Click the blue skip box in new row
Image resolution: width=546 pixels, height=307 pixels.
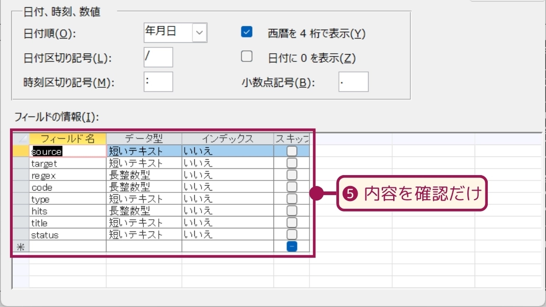tap(292, 246)
